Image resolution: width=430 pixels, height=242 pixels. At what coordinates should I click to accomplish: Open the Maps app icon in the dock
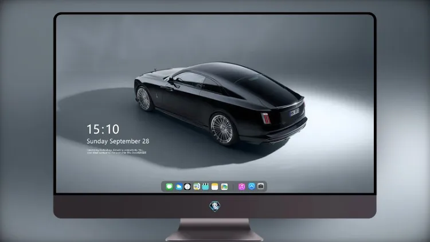(196, 186)
